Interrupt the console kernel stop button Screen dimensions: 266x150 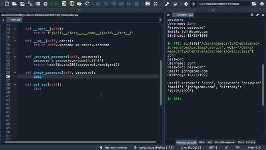[x=252, y=15]
